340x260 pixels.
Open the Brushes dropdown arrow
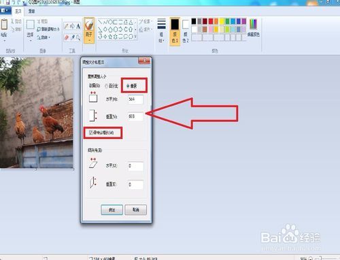89,40
